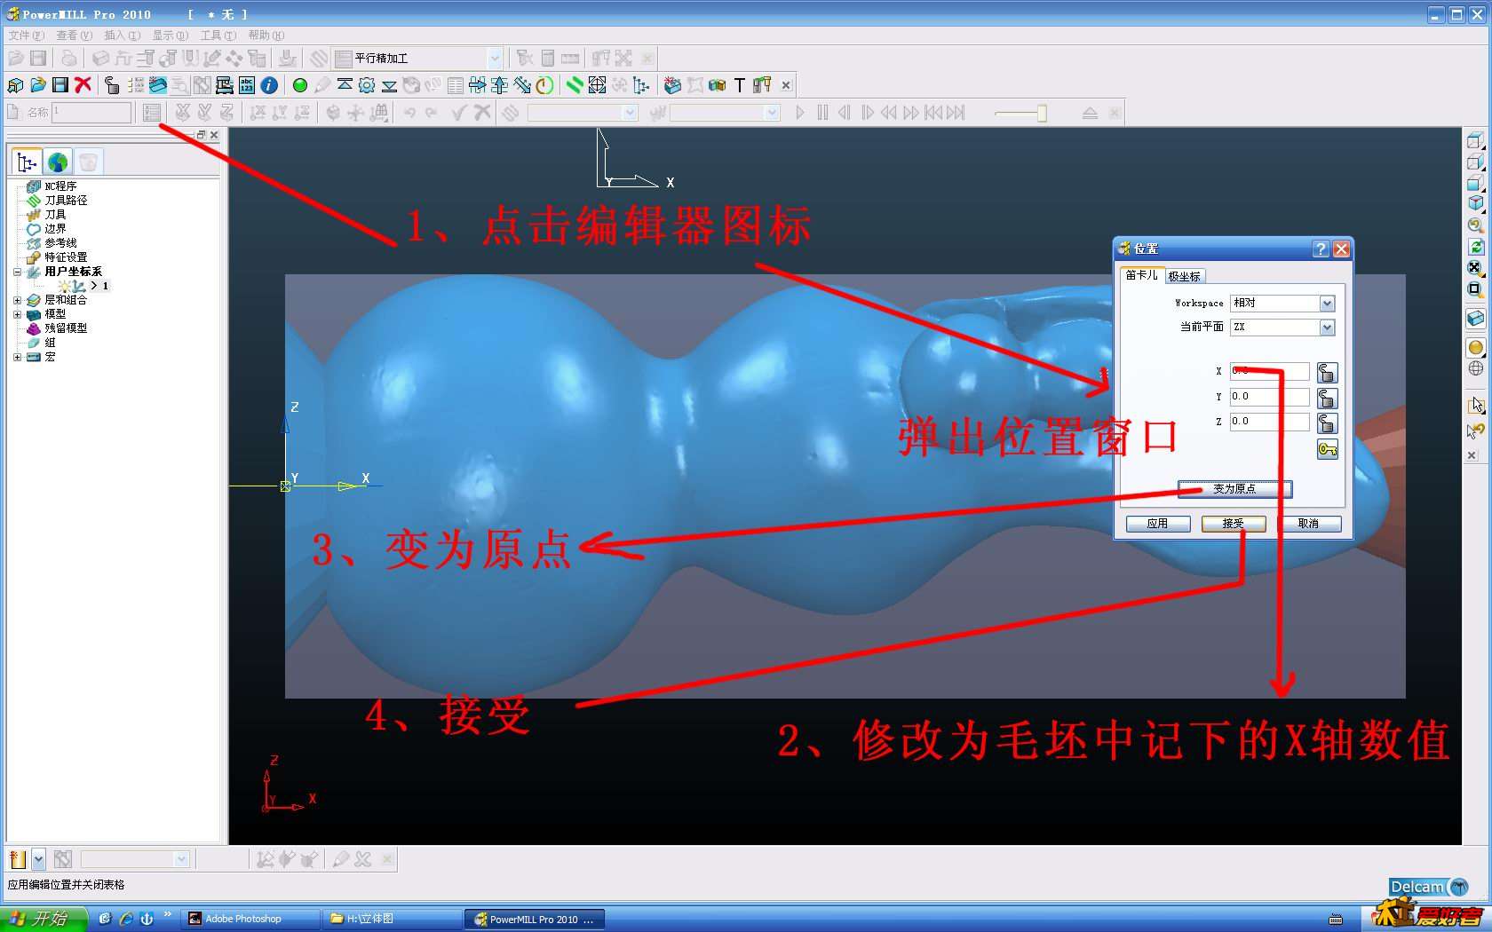Viewport: 1492px width, 932px height.
Task: Click the ISO view cube icon on right
Action: [1475, 203]
